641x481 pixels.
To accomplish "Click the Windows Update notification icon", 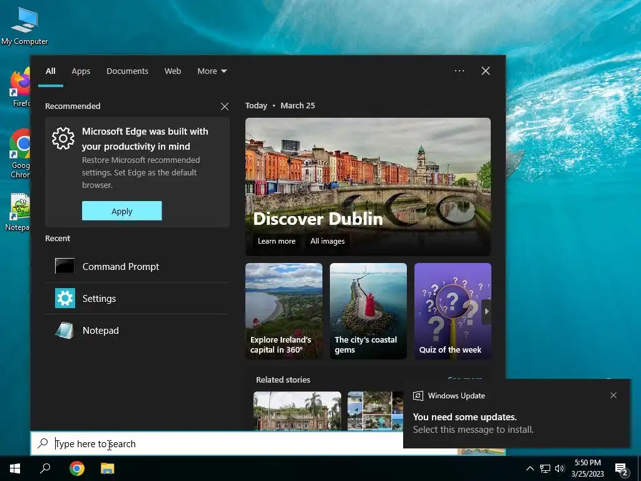I will click(x=418, y=396).
